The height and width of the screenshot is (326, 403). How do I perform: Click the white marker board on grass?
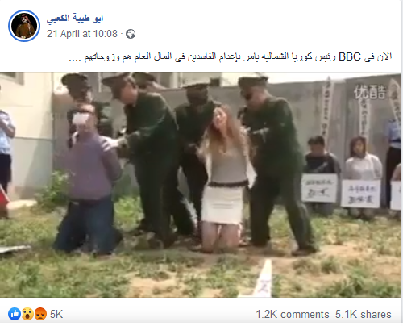pyautogui.click(x=264, y=278)
